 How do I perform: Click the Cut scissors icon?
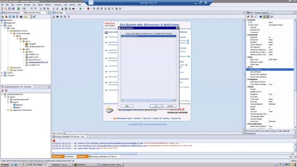[40, 8]
